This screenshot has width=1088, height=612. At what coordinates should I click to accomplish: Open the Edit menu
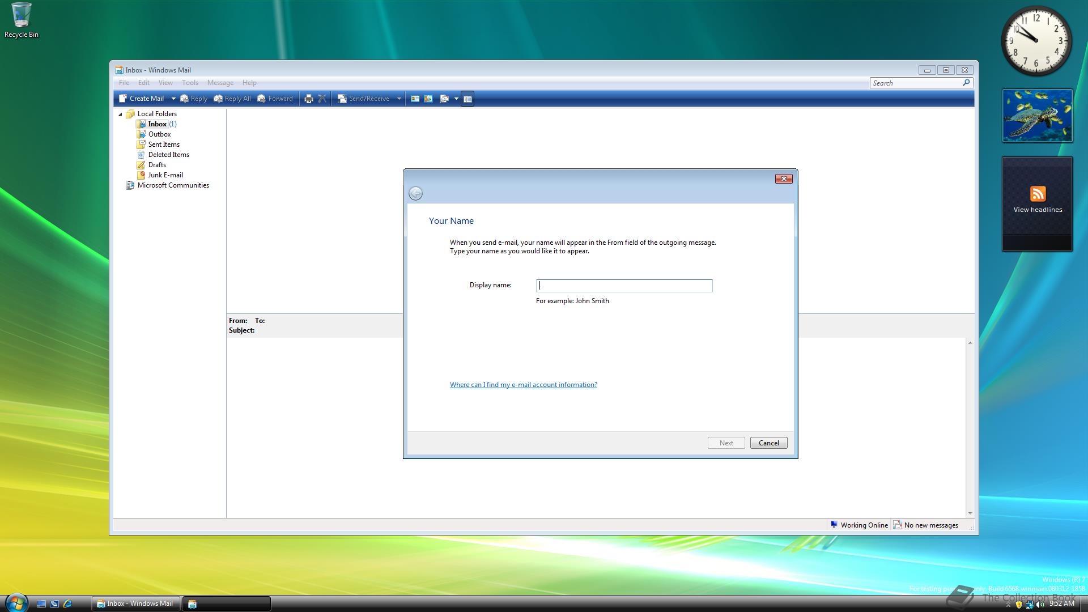144,83
